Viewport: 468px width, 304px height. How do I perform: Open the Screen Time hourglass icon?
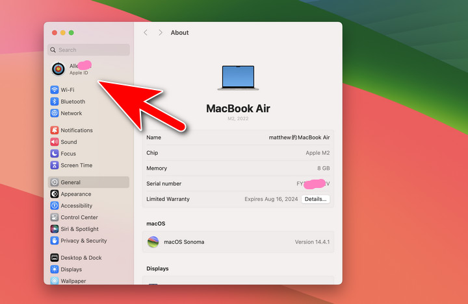tap(55, 165)
